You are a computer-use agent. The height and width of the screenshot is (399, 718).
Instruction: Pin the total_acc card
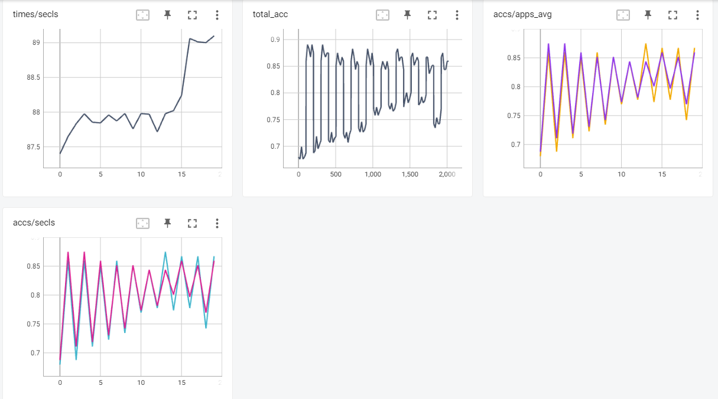click(407, 15)
